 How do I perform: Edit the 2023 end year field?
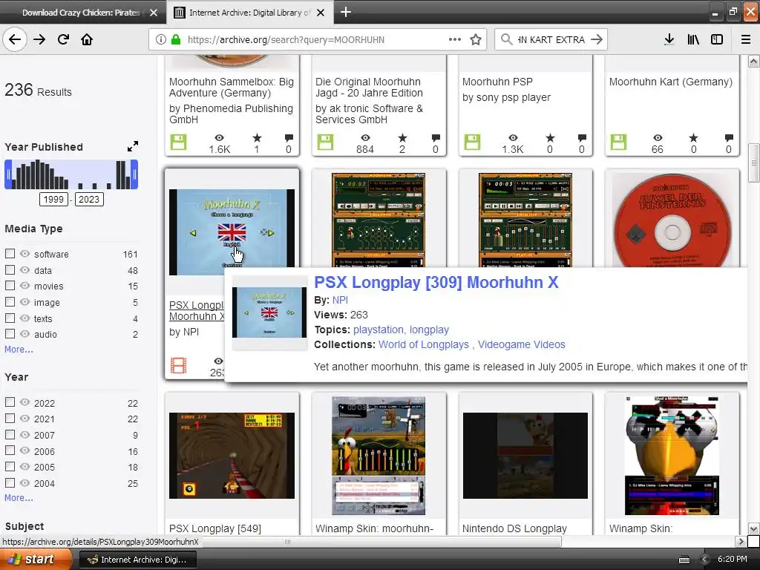coord(89,199)
